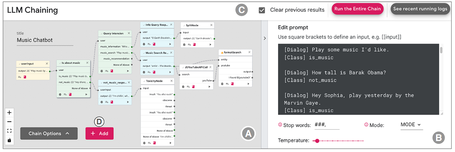Expand the Chain Options menu

[x=49, y=133]
